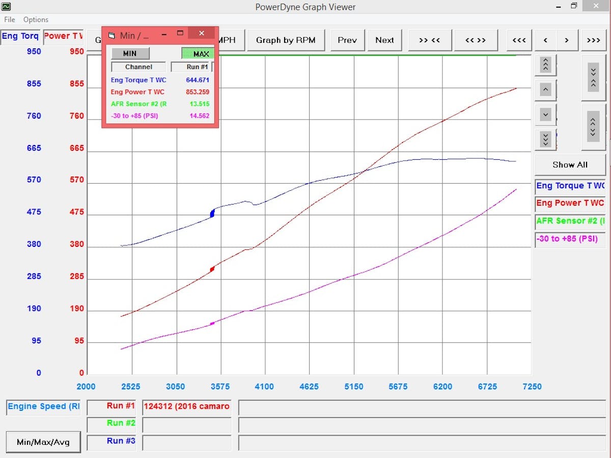Screen dimensions: 611x458
Task: Toggle the MIN button in Min/Max window
Action: pos(130,54)
